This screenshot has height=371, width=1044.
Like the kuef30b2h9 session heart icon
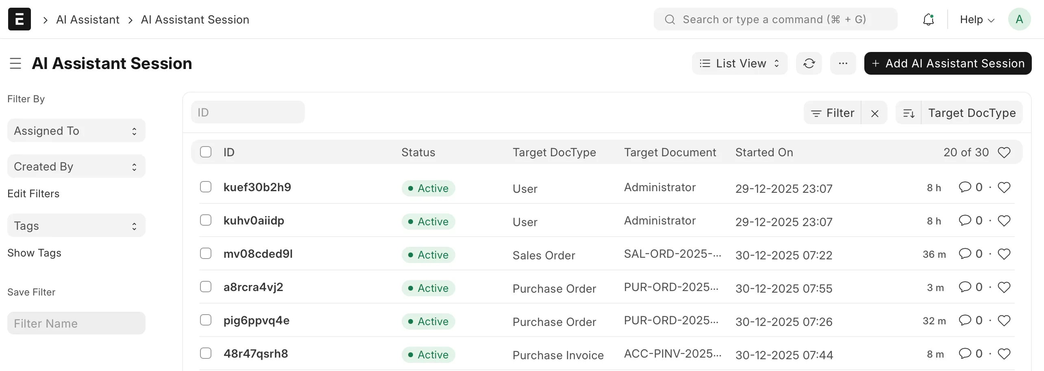(1004, 188)
